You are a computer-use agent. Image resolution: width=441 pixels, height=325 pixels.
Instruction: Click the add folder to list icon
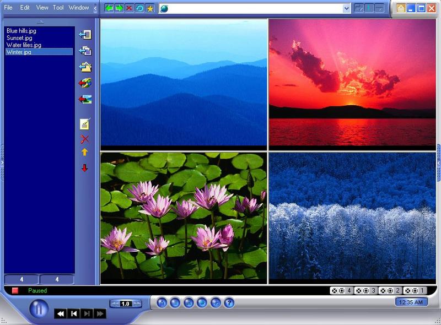[85, 67]
